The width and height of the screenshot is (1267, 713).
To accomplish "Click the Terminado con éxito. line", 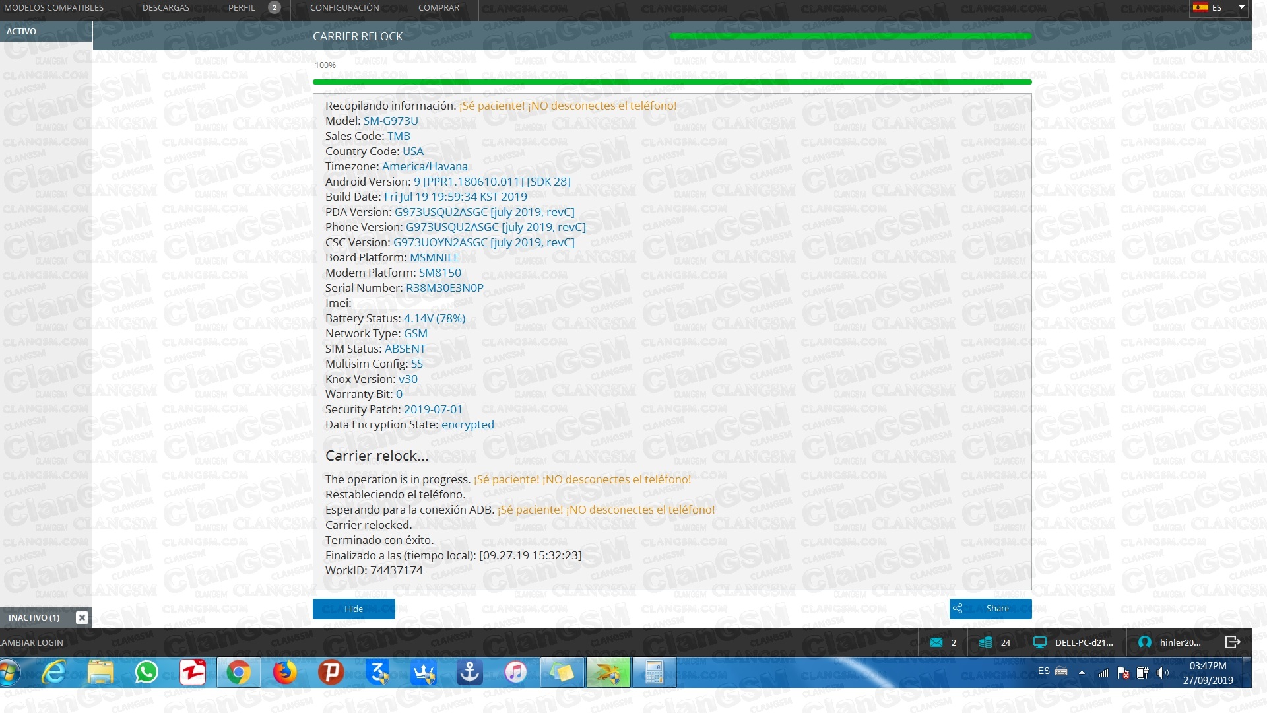I will 379,540.
